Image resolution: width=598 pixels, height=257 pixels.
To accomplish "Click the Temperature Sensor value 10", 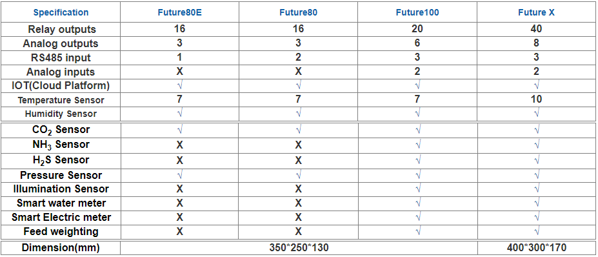I will (536, 99).
